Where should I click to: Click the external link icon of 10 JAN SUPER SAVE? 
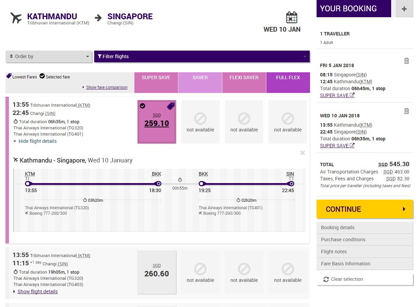[x=352, y=146]
